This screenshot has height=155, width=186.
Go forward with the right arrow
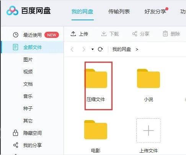click(x=84, y=49)
